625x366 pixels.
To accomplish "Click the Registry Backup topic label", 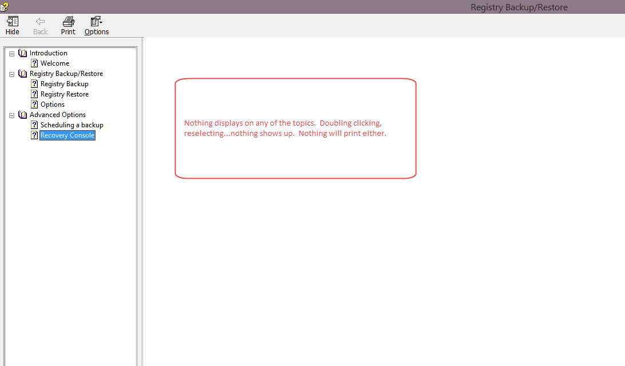I will (65, 84).
